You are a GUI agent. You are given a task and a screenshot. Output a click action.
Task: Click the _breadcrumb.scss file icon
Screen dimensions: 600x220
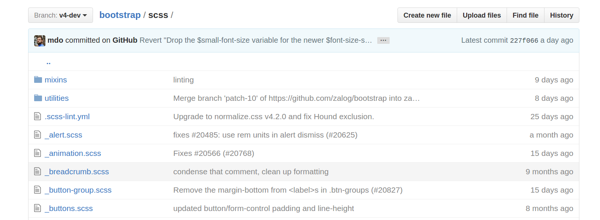click(37, 171)
